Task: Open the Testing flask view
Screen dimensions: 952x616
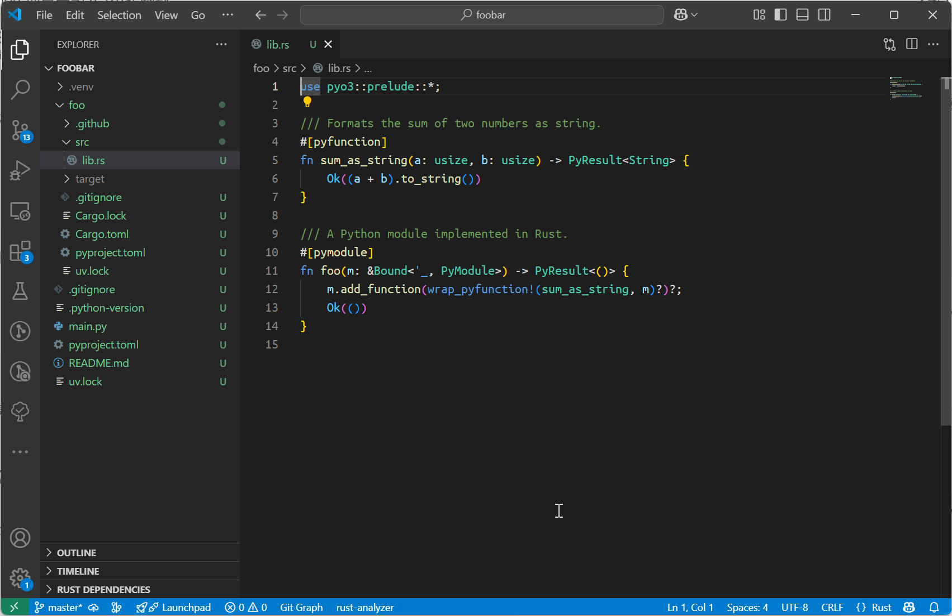Action: click(20, 291)
